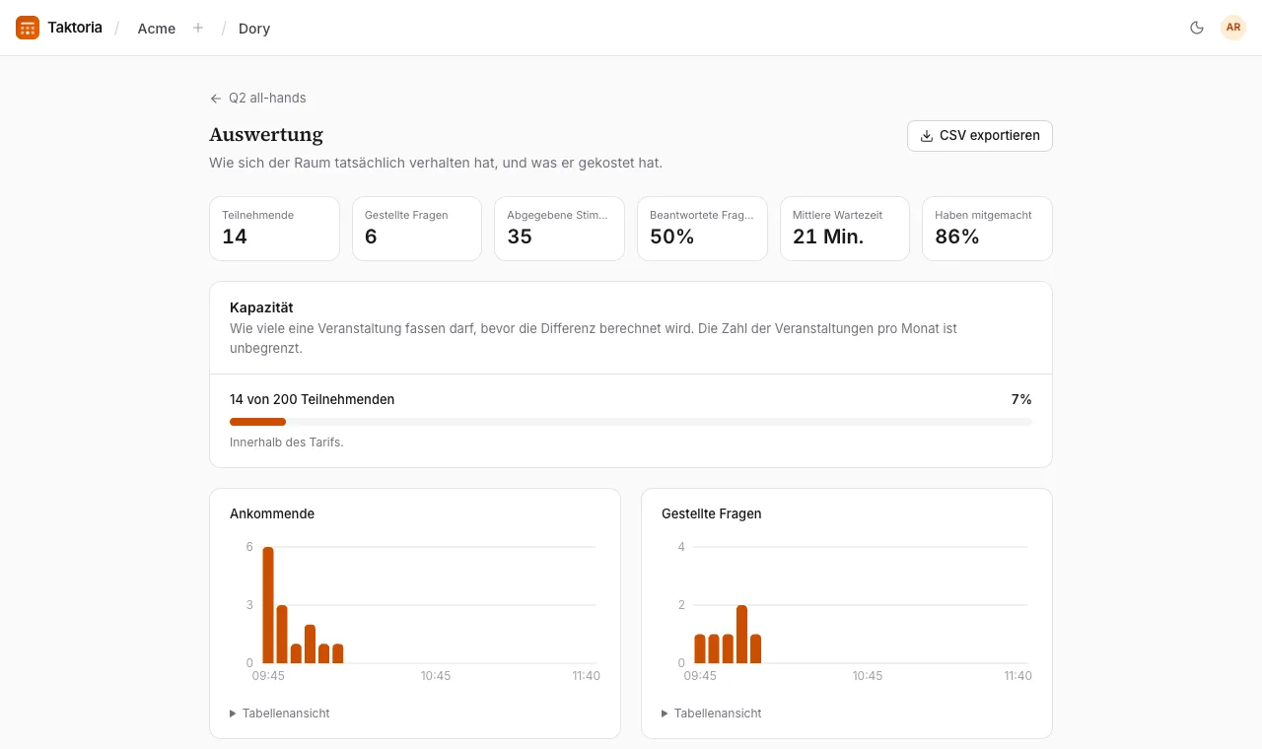
Task: Open the Dory breadcrumb item
Action: click(x=254, y=29)
